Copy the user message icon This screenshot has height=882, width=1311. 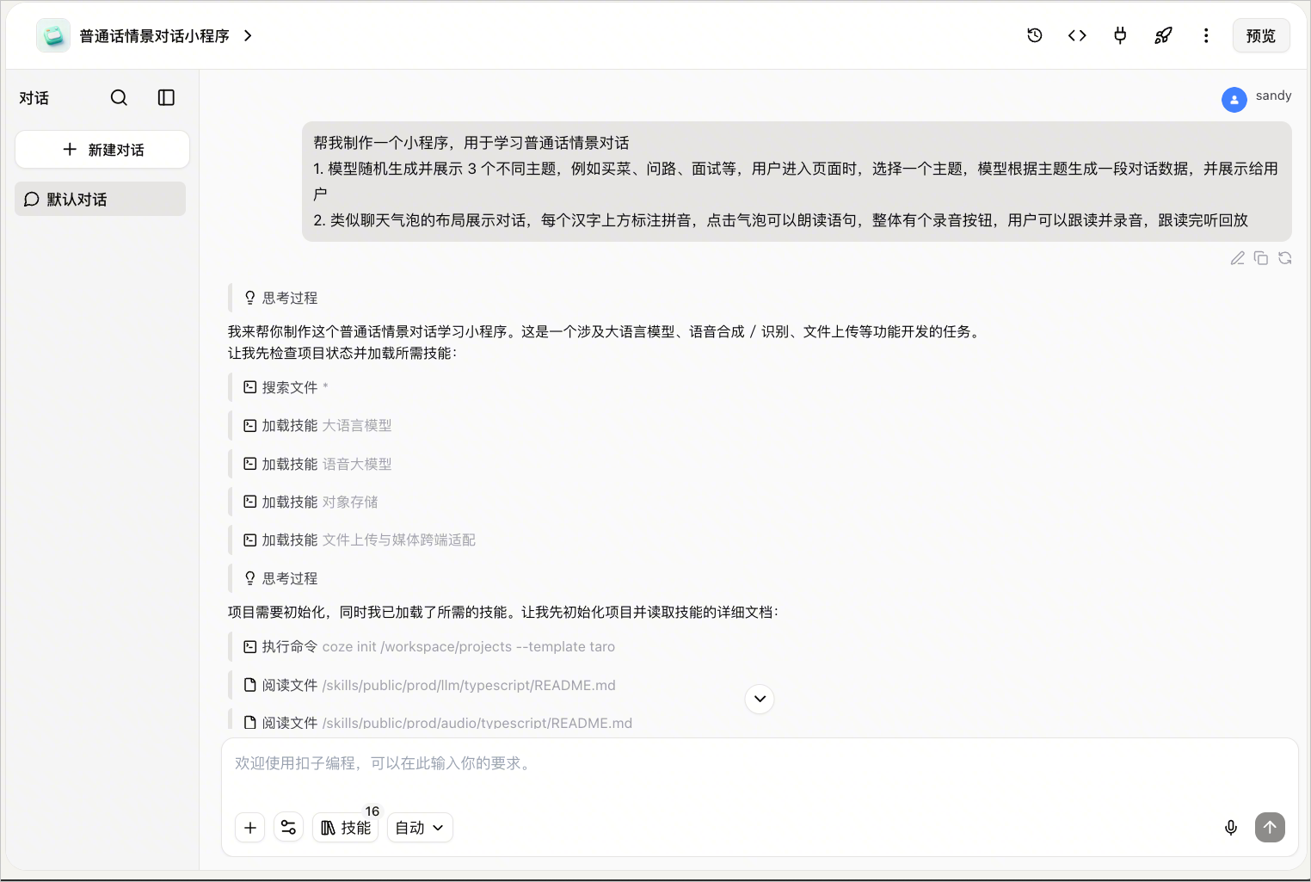click(x=1261, y=258)
